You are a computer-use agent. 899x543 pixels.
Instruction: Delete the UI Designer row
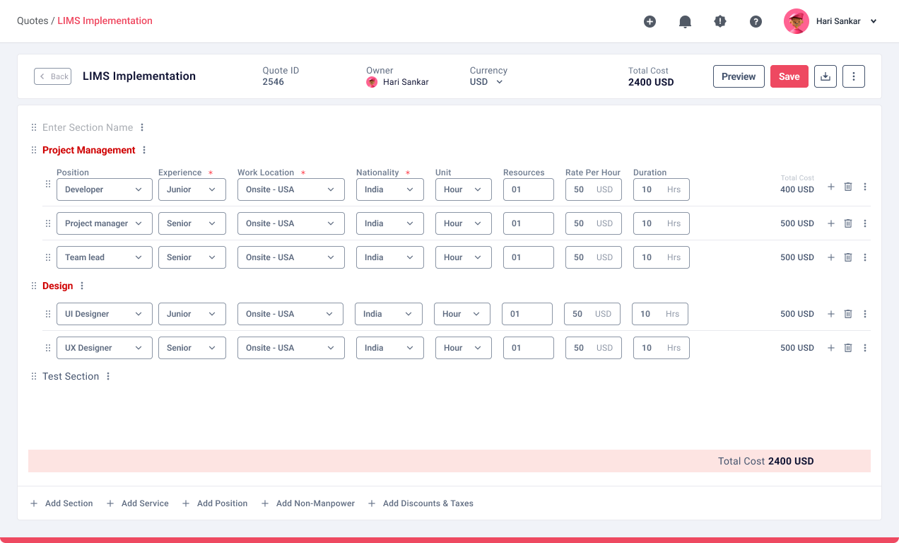coord(848,314)
